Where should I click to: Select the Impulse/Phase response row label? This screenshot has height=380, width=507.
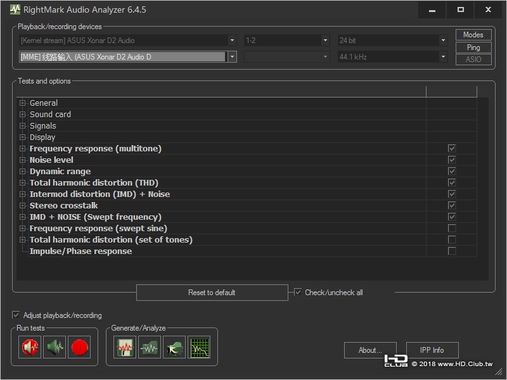tap(81, 251)
